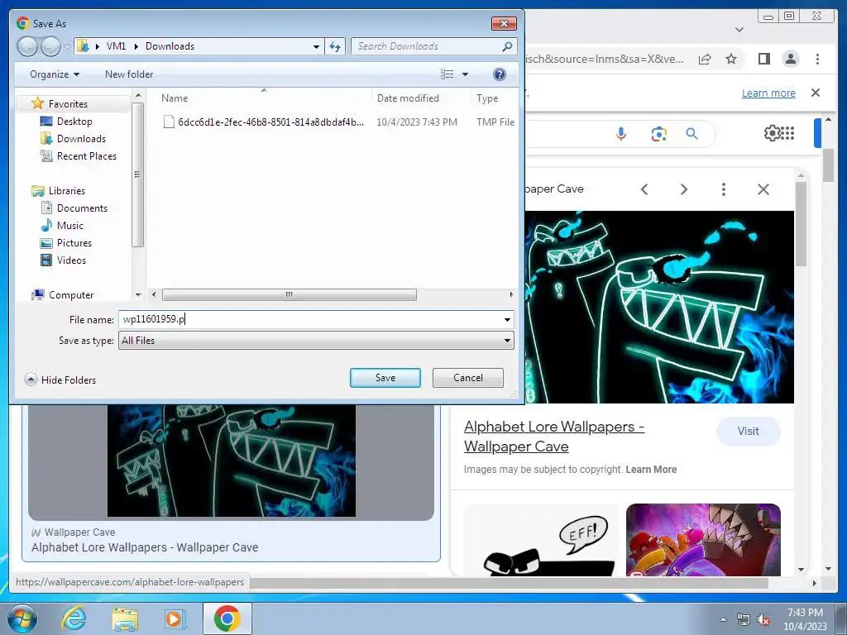Click the Learn more link in Chrome

(768, 93)
